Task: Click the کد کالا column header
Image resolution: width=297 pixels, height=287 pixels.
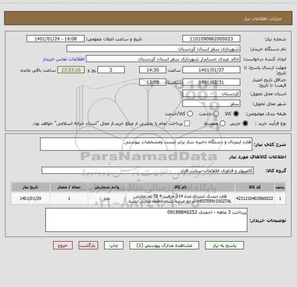Action: 255,187
